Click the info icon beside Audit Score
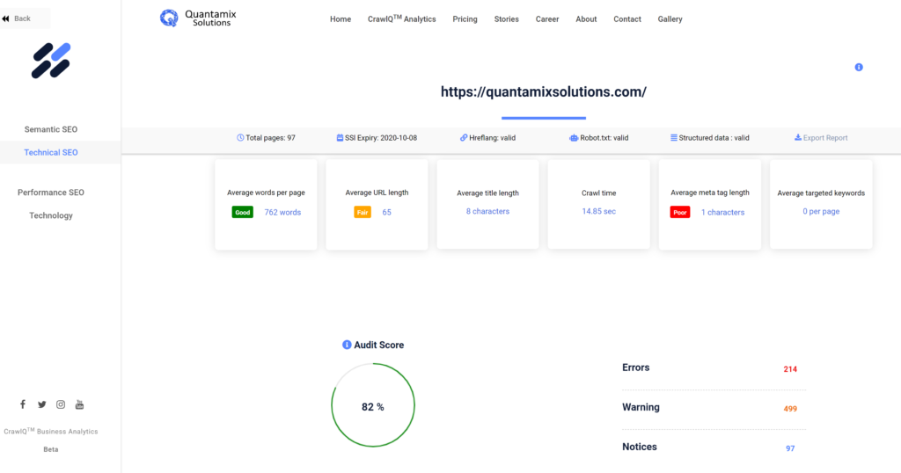901x473 pixels. point(347,345)
